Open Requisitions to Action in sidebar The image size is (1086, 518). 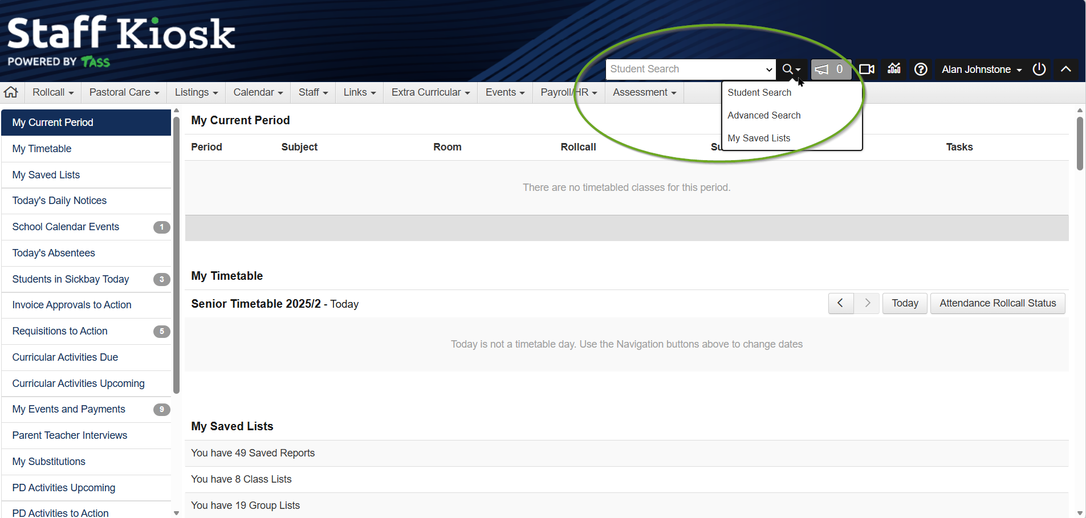tap(86, 331)
